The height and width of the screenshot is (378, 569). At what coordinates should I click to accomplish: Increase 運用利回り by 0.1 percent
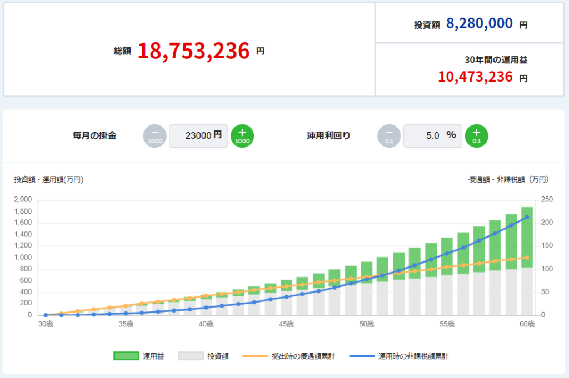pyautogui.click(x=476, y=136)
